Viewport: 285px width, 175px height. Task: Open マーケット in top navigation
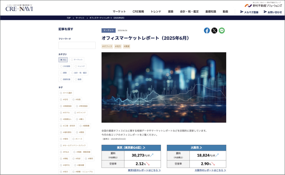[x=119, y=12]
